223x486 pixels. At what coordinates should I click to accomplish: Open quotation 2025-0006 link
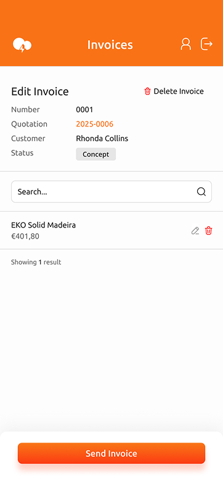95,125
